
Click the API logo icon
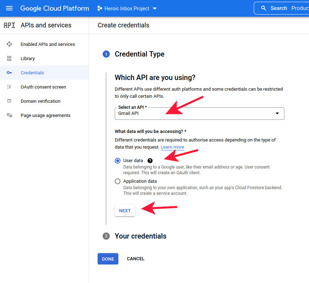coord(9,25)
